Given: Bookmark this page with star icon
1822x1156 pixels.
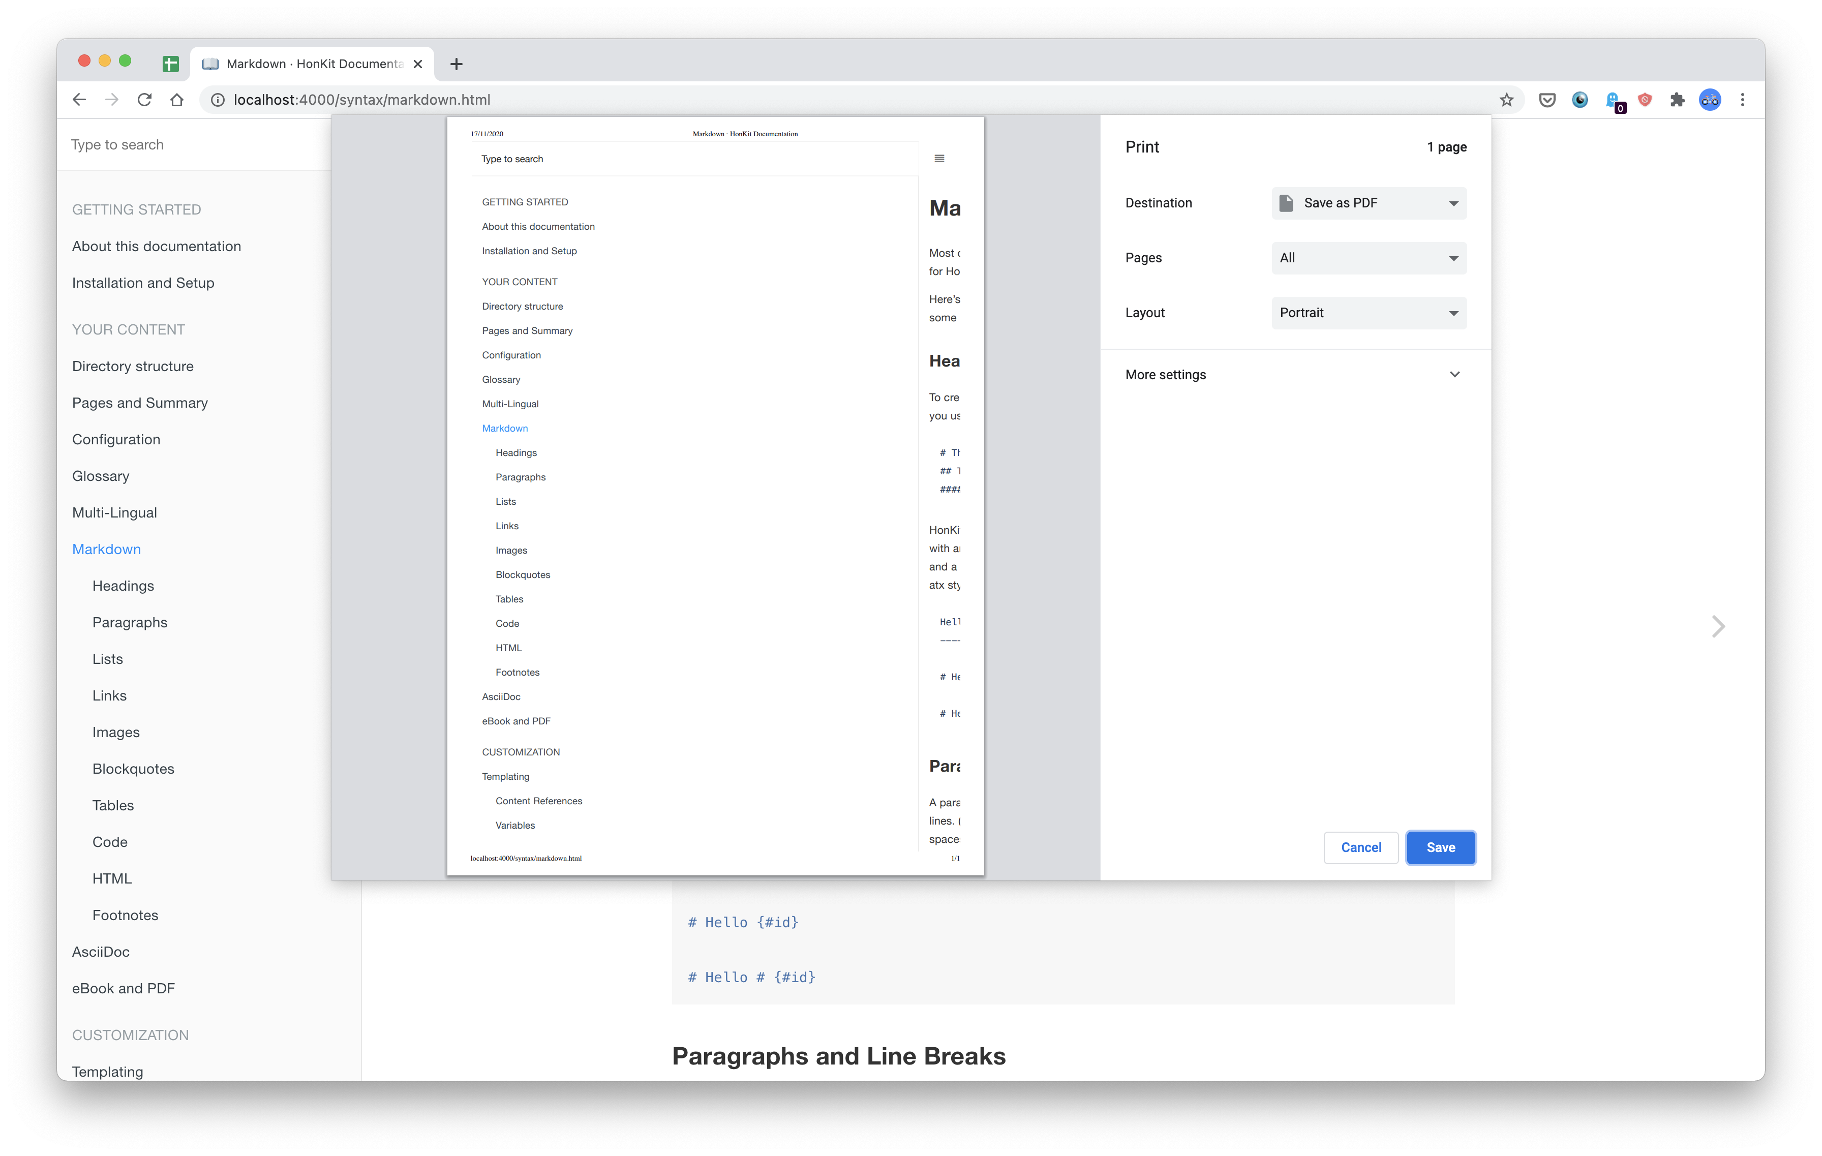Looking at the screenshot, I should pyautogui.click(x=1506, y=100).
